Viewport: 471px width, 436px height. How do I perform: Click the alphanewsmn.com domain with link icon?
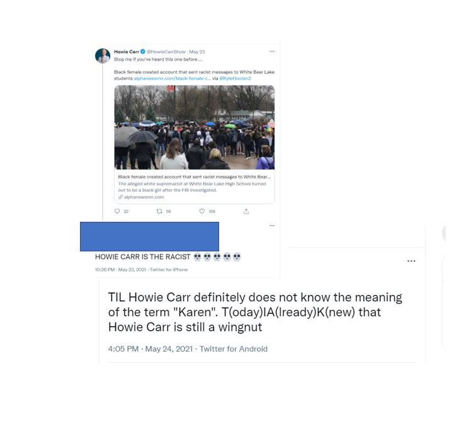[141, 197]
